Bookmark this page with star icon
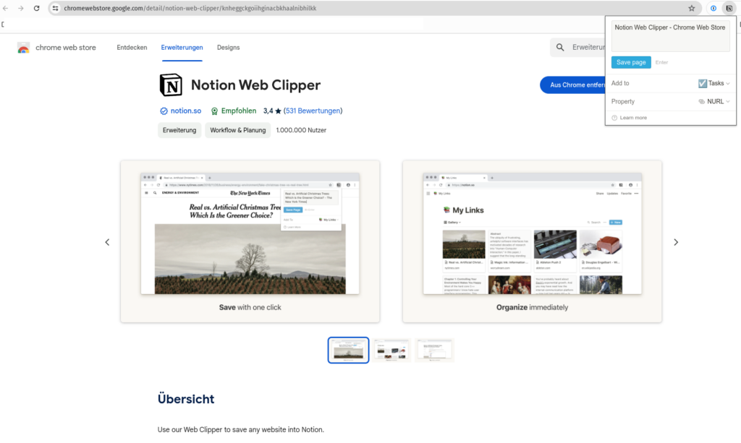Viewport: 741px width, 443px height. click(x=691, y=8)
